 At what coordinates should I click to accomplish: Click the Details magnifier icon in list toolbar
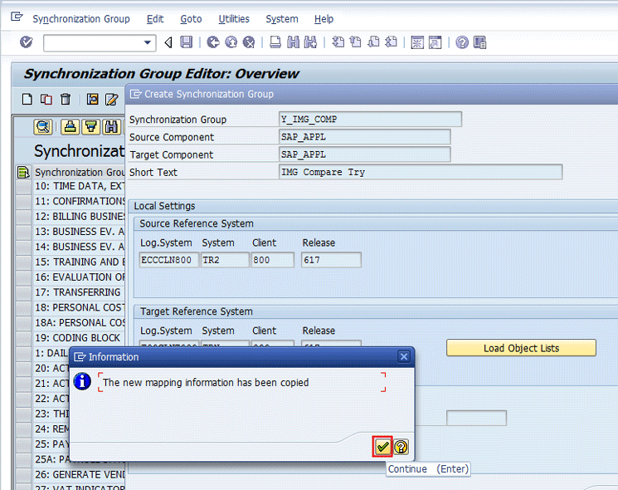pyautogui.click(x=43, y=127)
